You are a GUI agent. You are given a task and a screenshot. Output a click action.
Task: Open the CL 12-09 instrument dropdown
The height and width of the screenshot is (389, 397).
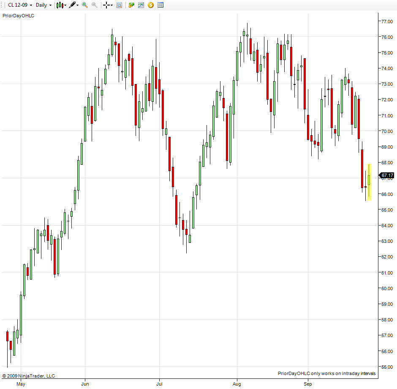[x=20, y=5]
